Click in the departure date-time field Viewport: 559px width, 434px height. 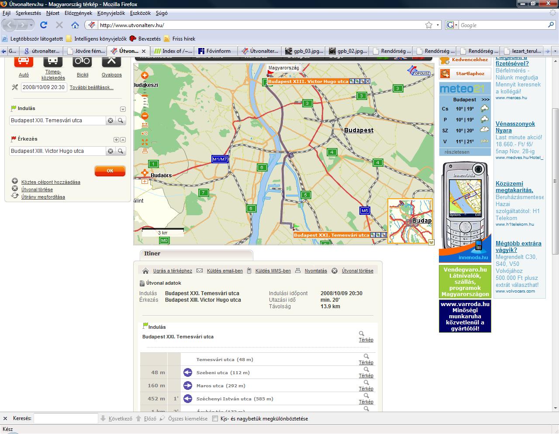pyautogui.click(x=44, y=87)
